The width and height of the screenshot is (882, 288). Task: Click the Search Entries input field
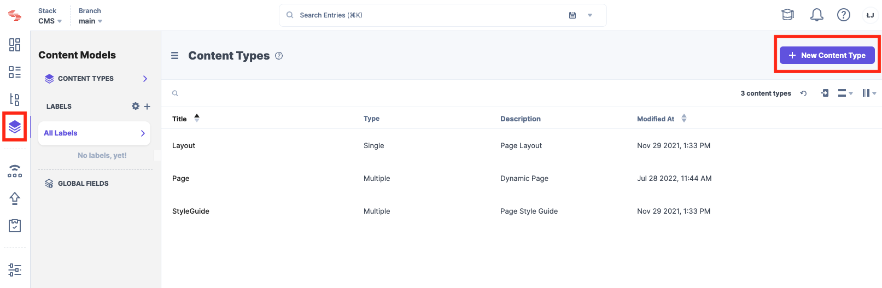click(427, 15)
